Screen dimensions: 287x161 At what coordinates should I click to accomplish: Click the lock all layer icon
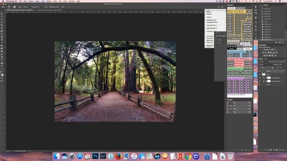point(273,68)
